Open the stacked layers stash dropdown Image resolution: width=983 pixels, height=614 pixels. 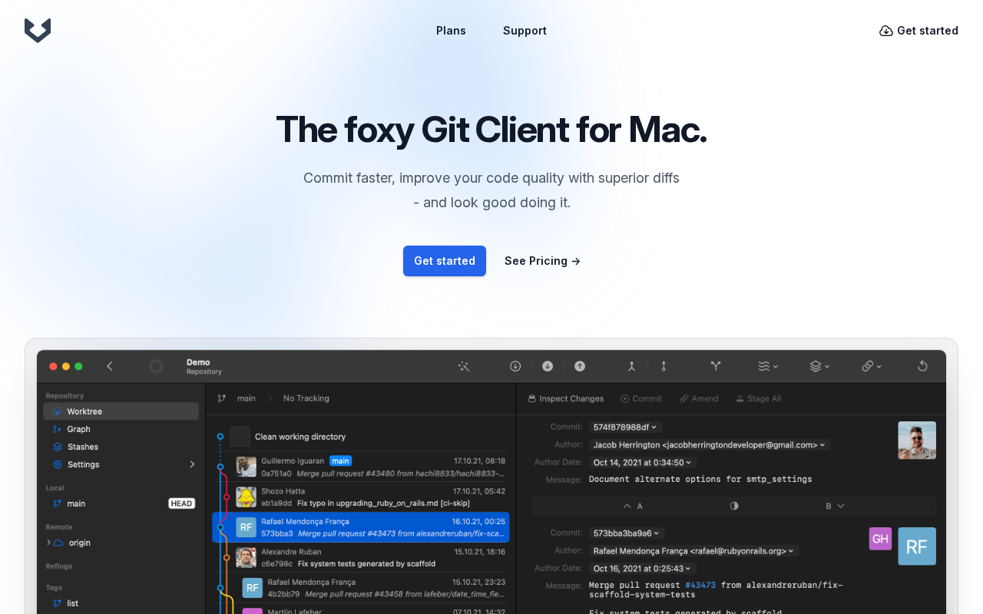pos(819,366)
